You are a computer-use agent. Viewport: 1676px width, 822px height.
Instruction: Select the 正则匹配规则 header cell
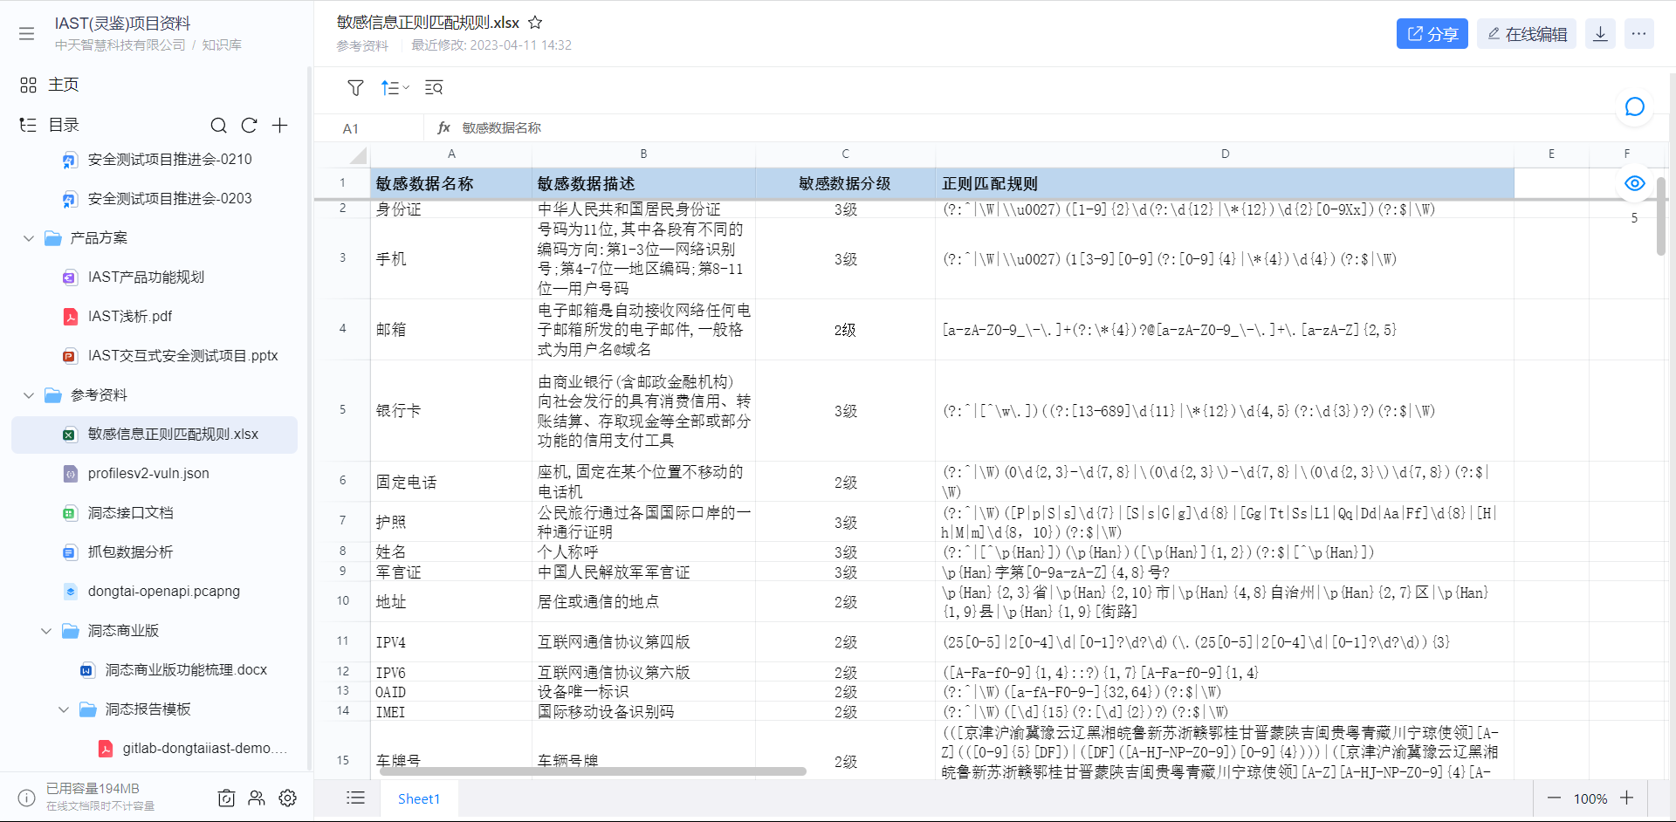1225,184
